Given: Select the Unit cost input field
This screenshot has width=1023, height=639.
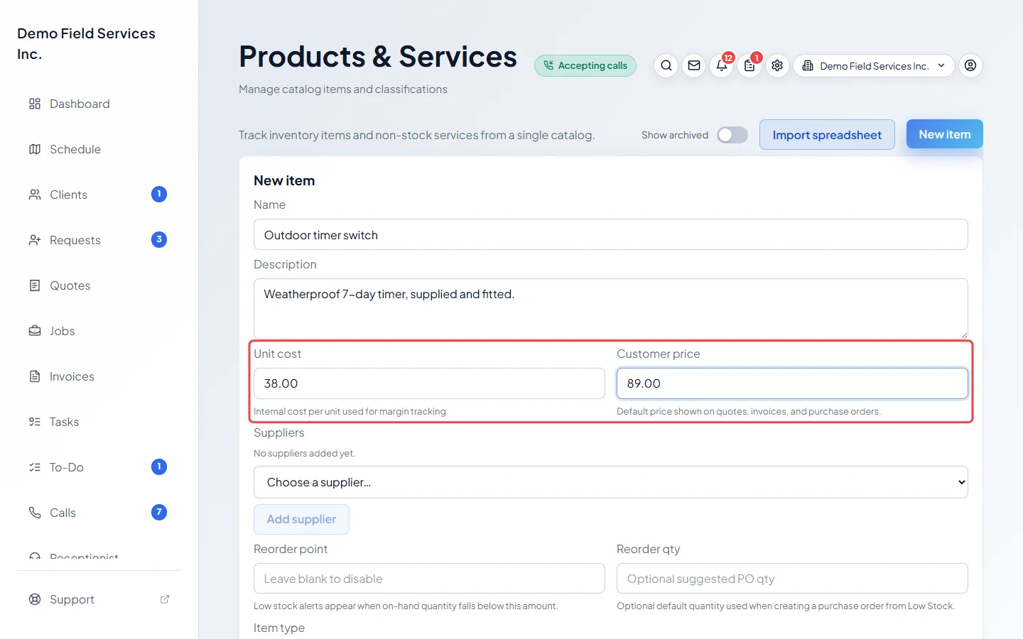Looking at the screenshot, I should (429, 383).
